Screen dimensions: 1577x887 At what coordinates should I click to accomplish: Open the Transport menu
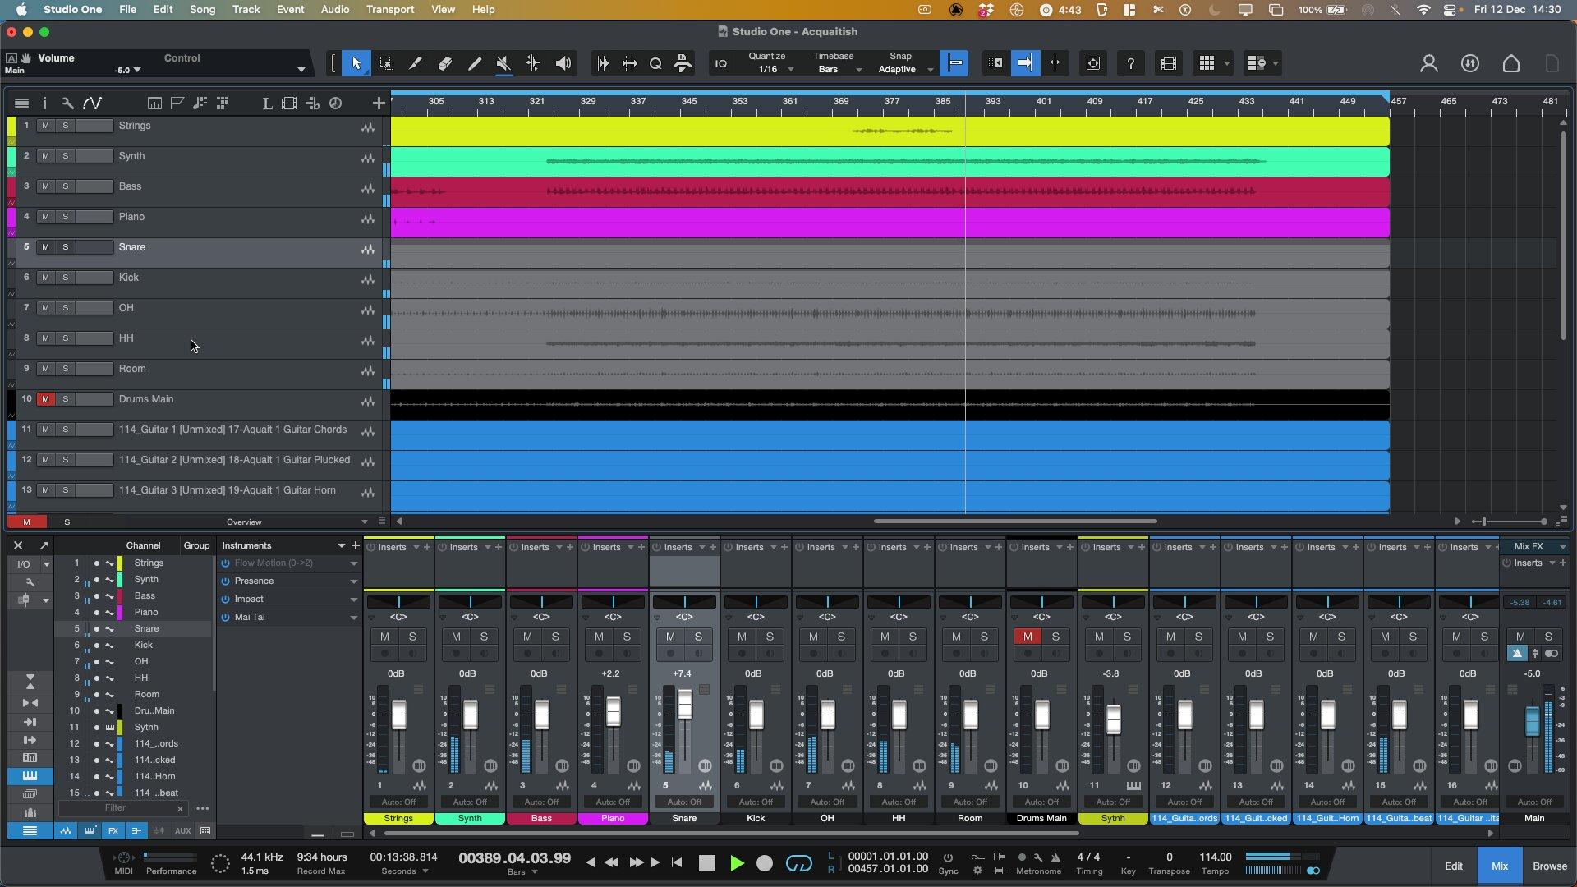click(x=390, y=9)
